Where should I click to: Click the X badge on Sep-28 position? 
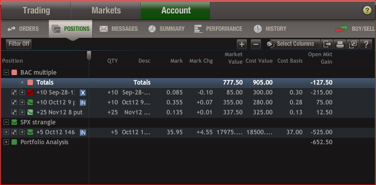(x=83, y=92)
